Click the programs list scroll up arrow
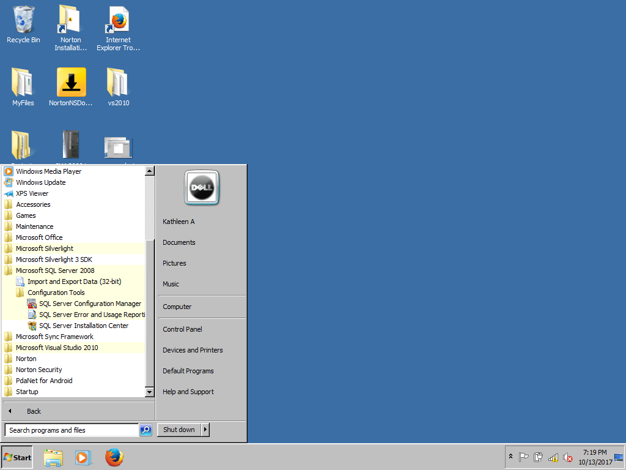 tap(150, 171)
